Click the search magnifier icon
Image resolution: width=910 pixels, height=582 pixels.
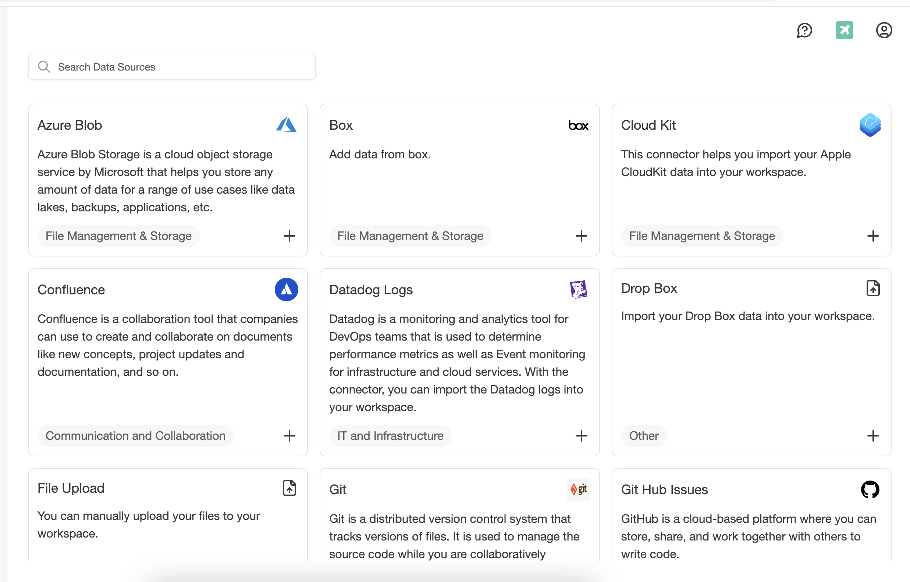click(x=44, y=67)
